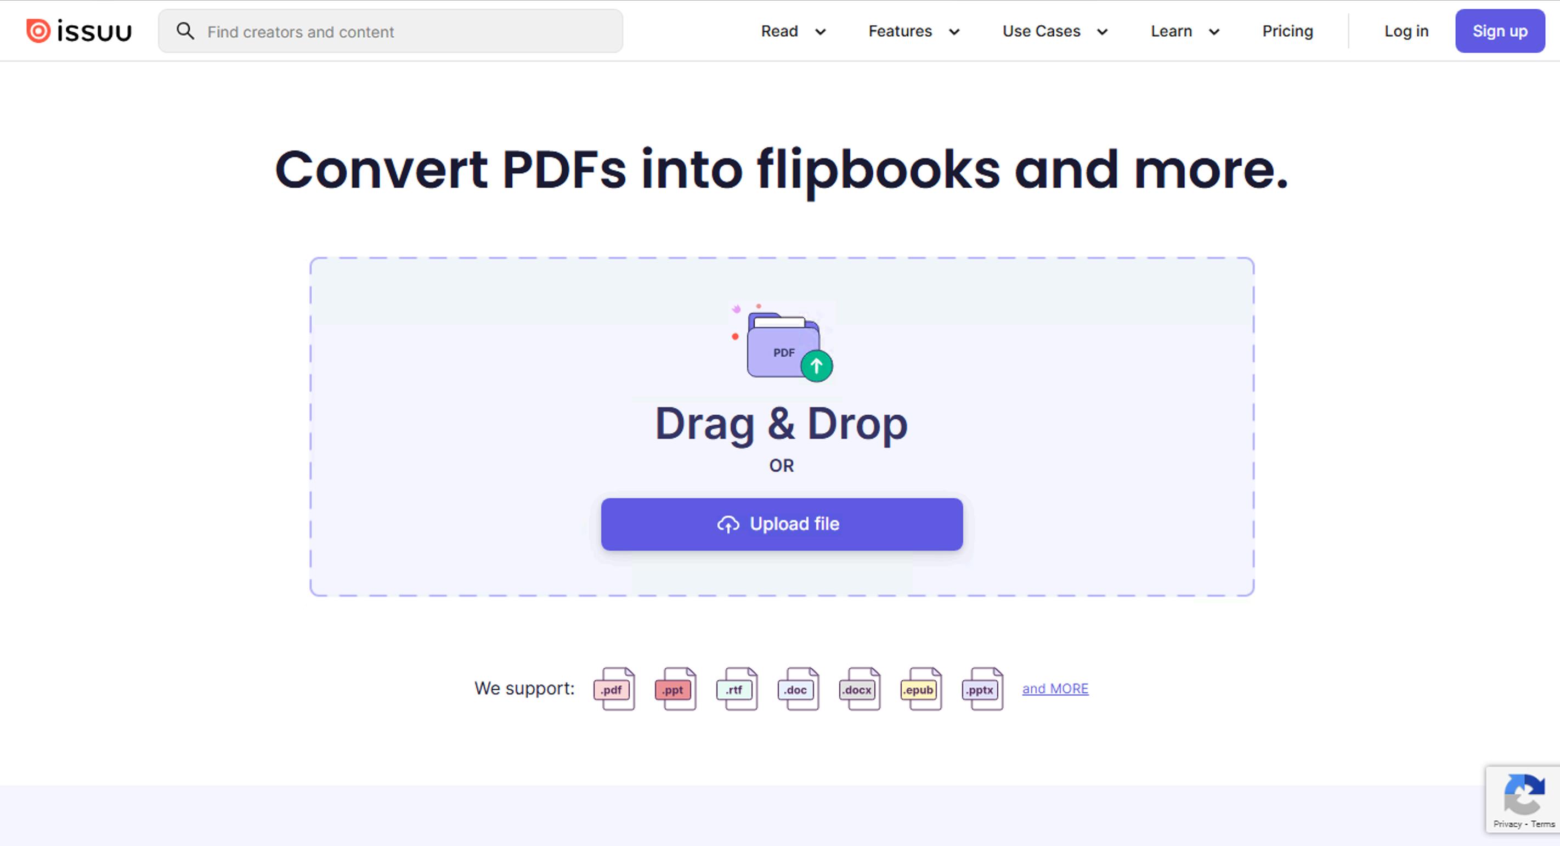Image resolution: width=1560 pixels, height=846 pixels.
Task: Click the .pdf file format icon
Action: 613,689
